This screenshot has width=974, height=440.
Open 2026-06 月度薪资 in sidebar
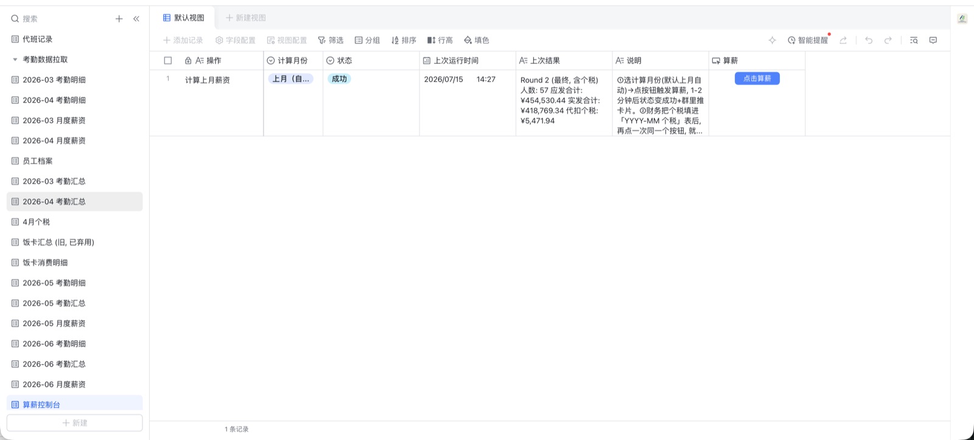[74, 385]
